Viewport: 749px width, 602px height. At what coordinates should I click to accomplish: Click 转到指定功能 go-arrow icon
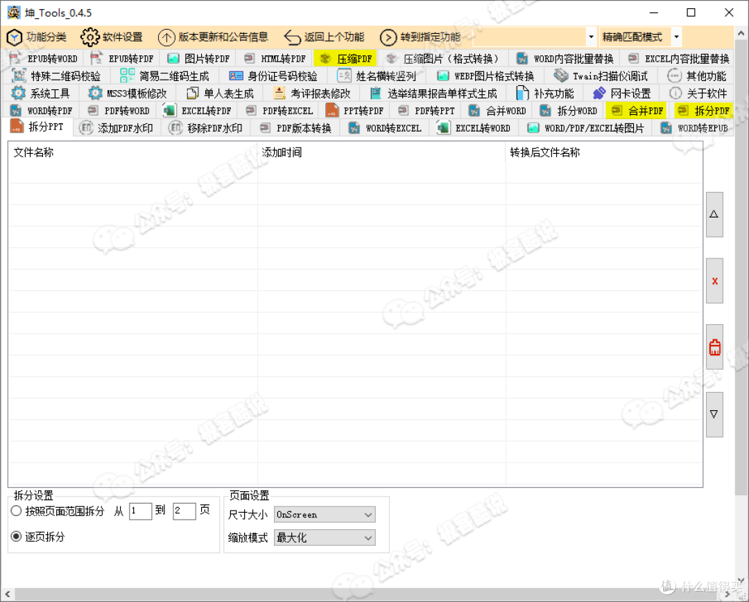tap(388, 37)
